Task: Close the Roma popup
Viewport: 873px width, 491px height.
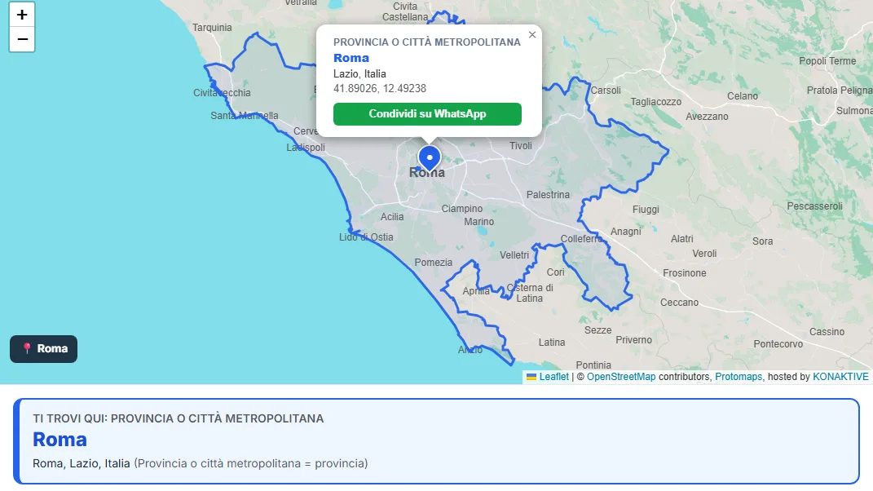Action: pyautogui.click(x=532, y=34)
